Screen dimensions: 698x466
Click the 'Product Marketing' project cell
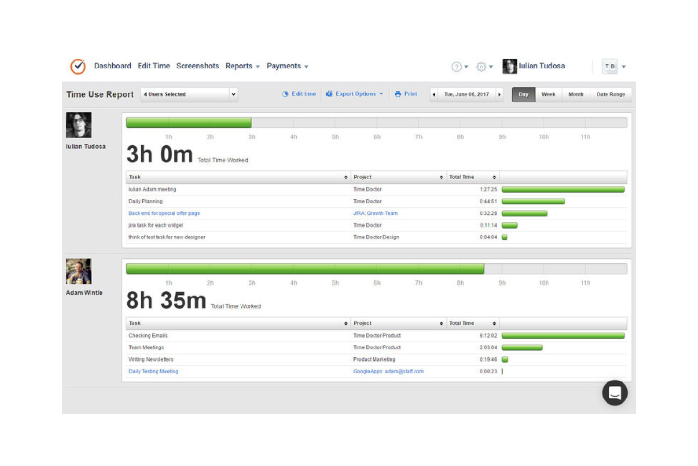click(374, 360)
